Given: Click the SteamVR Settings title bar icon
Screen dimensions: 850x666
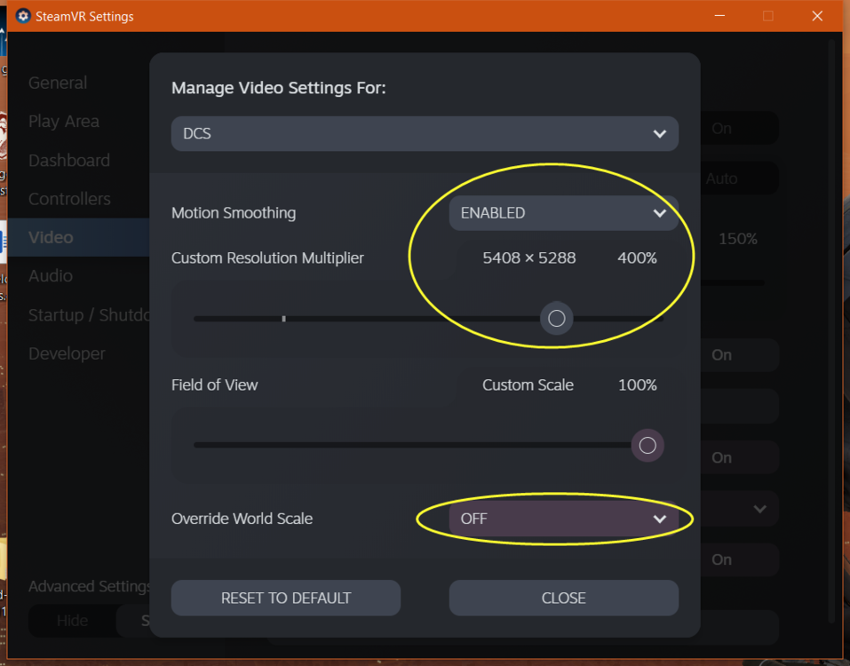Looking at the screenshot, I should [x=23, y=16].
